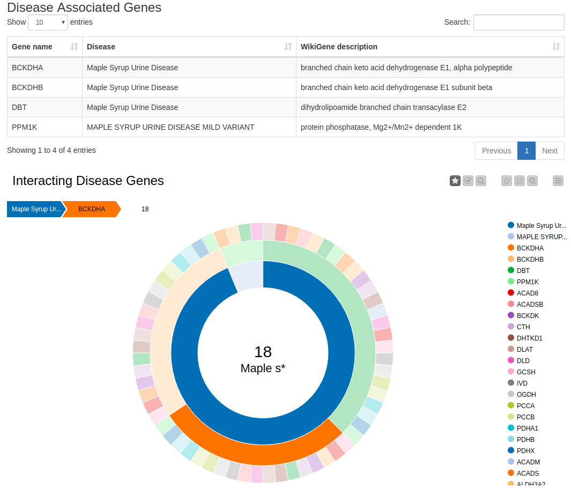
Task: Toggle DBT legend entry
Action: [x=519, y=271]
